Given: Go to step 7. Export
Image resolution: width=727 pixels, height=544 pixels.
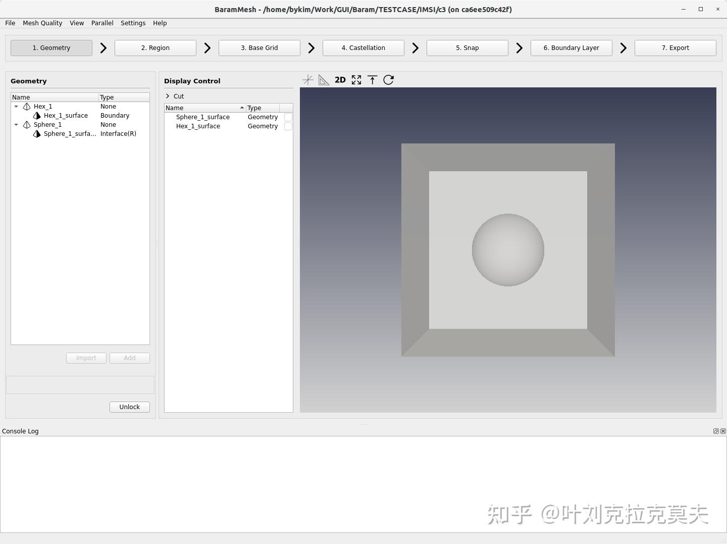Looking at the screenshot, I should [676, 48].
